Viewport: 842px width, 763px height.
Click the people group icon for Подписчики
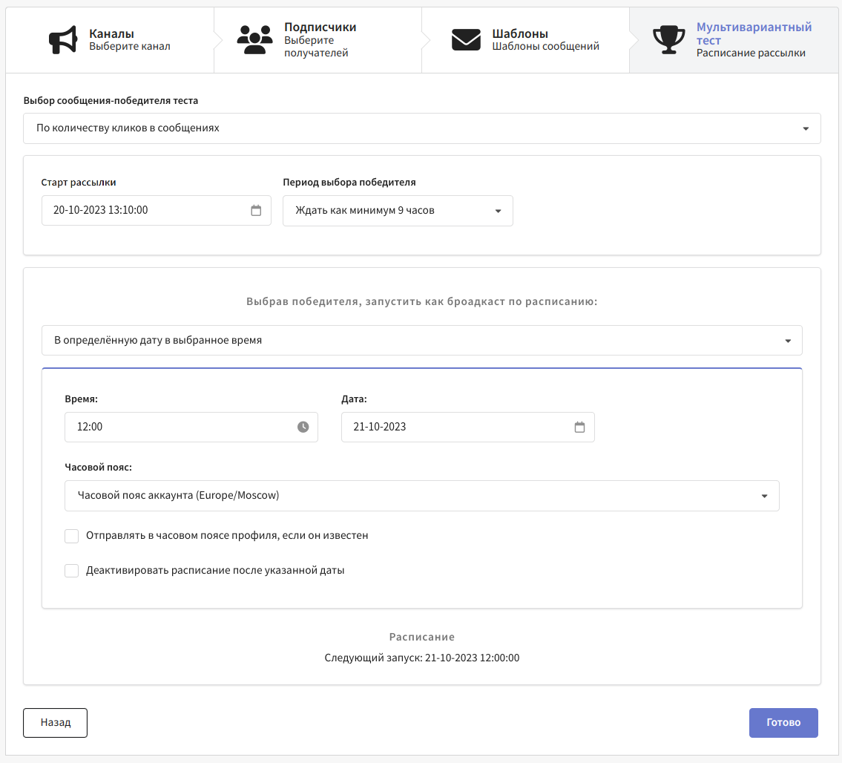(x=254, y=40)
